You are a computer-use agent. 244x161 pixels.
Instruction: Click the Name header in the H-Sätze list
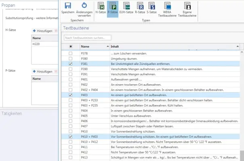point(45,38)
